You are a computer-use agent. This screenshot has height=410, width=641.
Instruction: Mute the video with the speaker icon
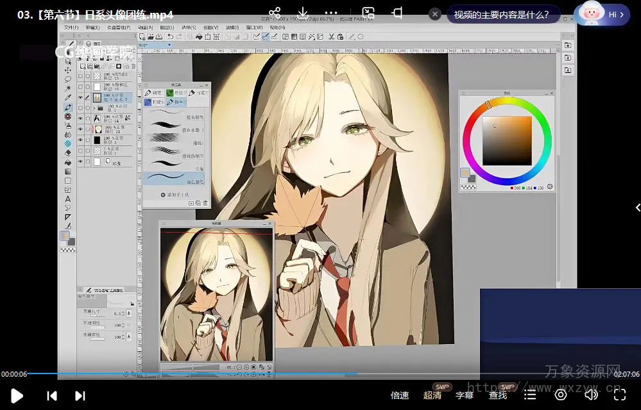pyautogui.click(x=591, y=395)
